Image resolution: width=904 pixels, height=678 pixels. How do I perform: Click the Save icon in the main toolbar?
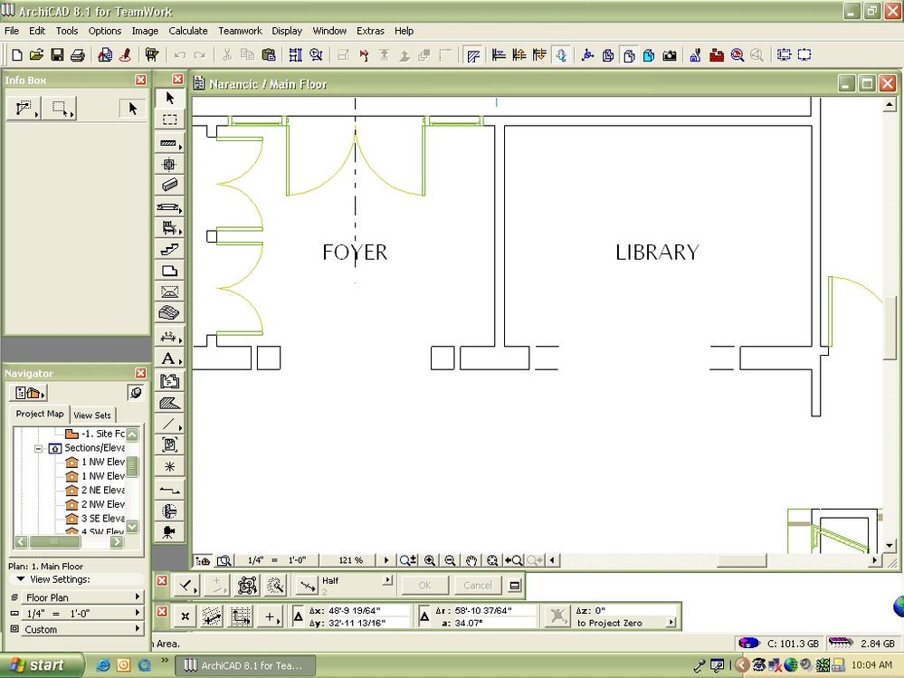(x=57, y=55)
